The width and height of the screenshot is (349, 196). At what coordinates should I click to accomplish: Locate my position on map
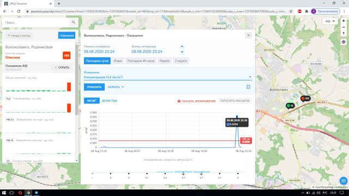(344, 42)
